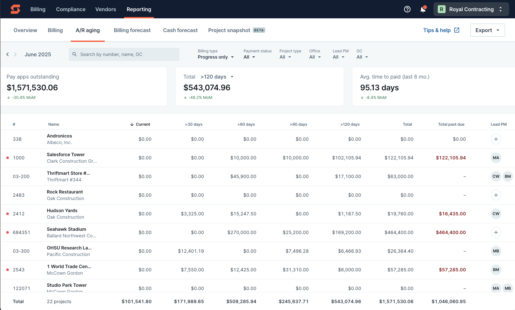The width and height of the screenshot is (515, 310).
Task: Add lead PM for Rock Restaurant row
Action: coord(496,195)
